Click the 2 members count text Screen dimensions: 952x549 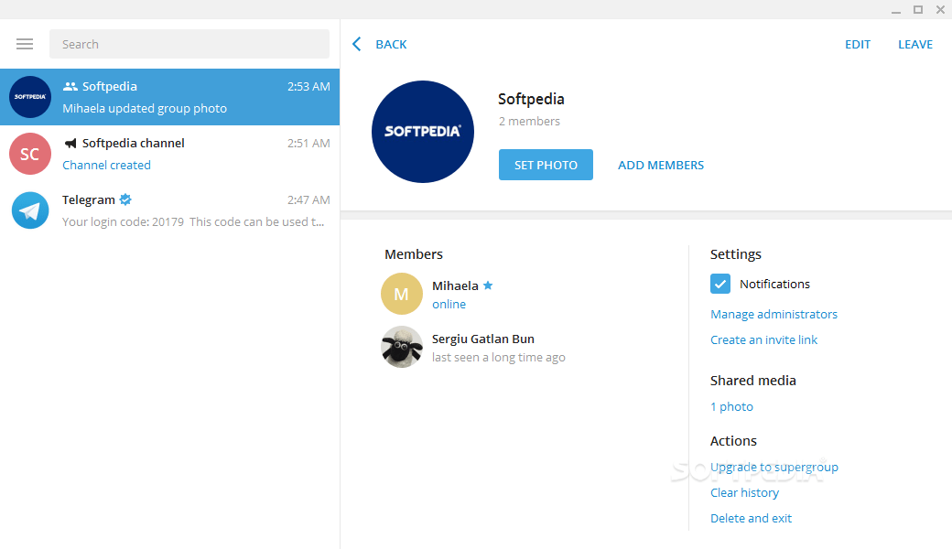529,122
